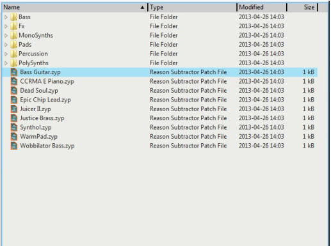Click the modified date of Pads folder
The width and height of the screenshot is (331, 246).
coord(261,45)
